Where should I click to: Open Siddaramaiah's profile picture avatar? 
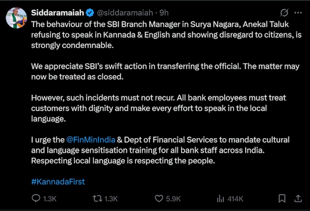click(x=16, y=17)
